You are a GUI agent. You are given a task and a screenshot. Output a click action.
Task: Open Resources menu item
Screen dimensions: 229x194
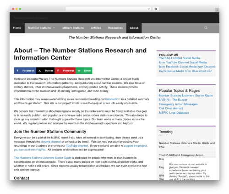115,28
